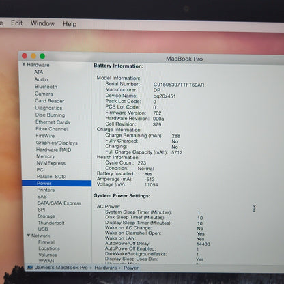Select Memory in the hardware list
The image size is (284, 284).
pos(46,156)
